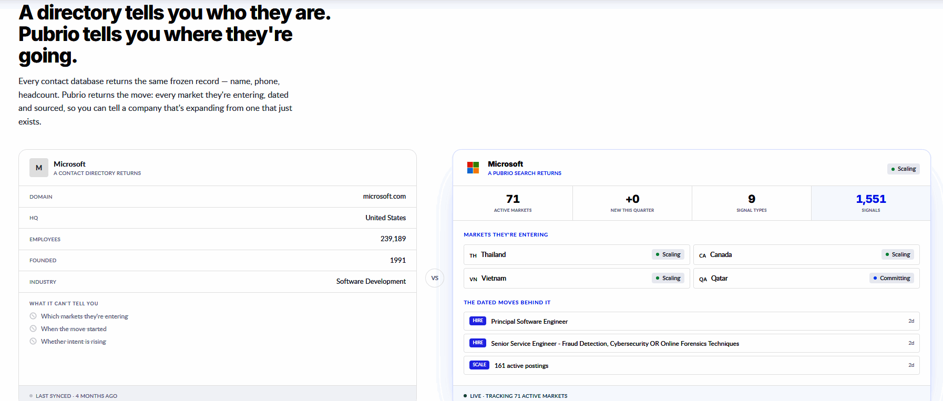
Task: Click the Scaling status badge in Microsoft header
Action: (904, 169)
